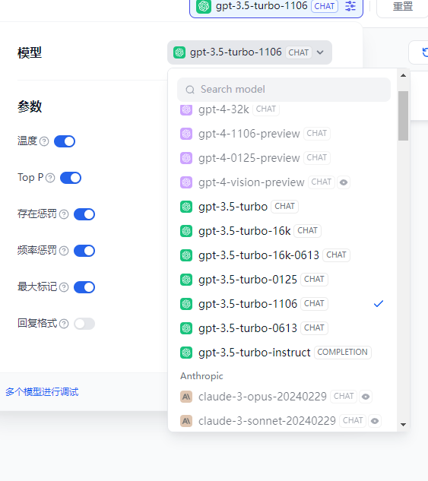Click the help icon next to Top P
This screenshot has width=428, height=481.
pyautogui.click(x=50, y=178)
